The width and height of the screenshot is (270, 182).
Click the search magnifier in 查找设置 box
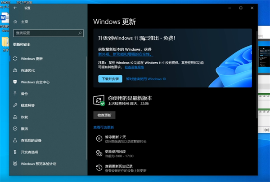(80, 33)
